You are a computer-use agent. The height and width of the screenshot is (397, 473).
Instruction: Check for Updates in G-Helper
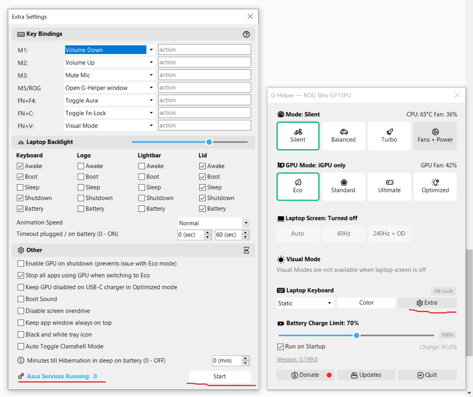pos(366,375)
